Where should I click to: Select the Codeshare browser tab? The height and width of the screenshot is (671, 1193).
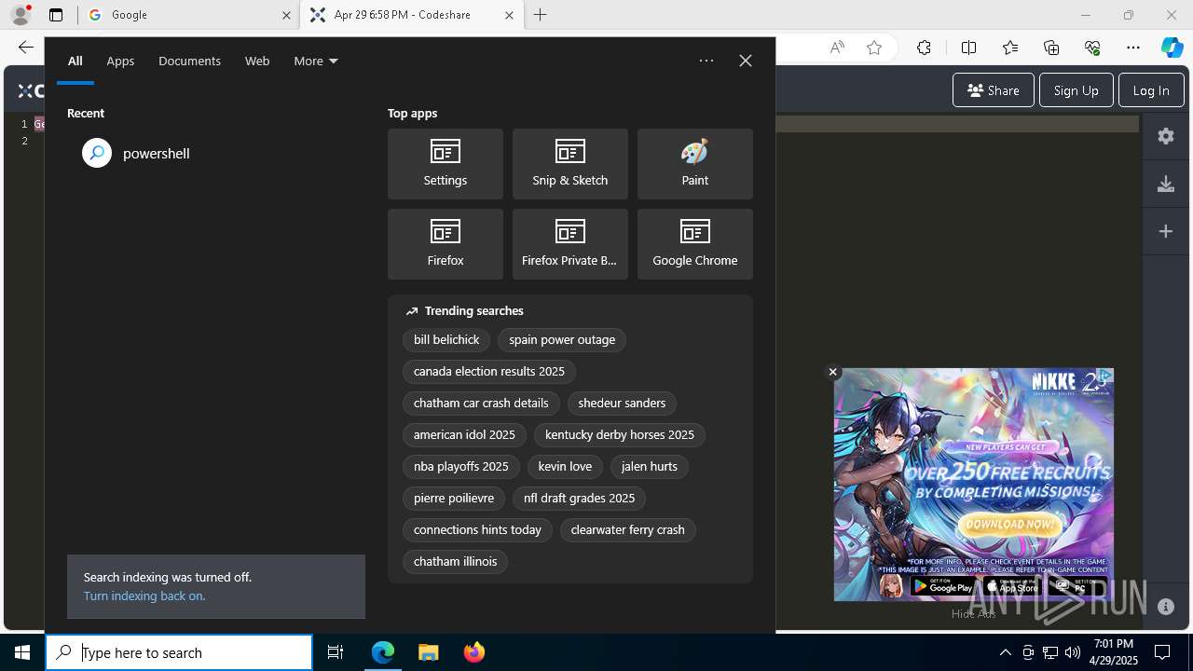pyautogui.click(x=412, y=15)
